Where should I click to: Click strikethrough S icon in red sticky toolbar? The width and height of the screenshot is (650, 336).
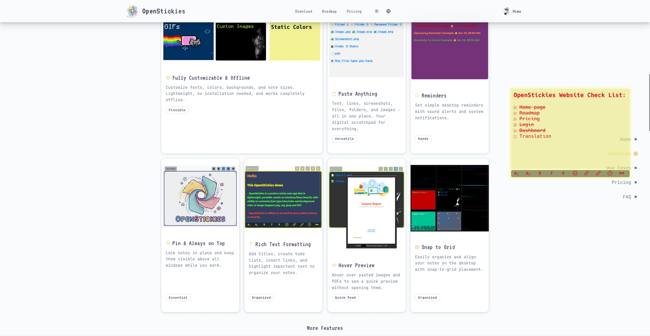[563, 173]
